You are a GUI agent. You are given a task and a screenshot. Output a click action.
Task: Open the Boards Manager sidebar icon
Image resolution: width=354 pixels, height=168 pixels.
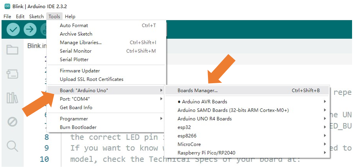(12, 74)
